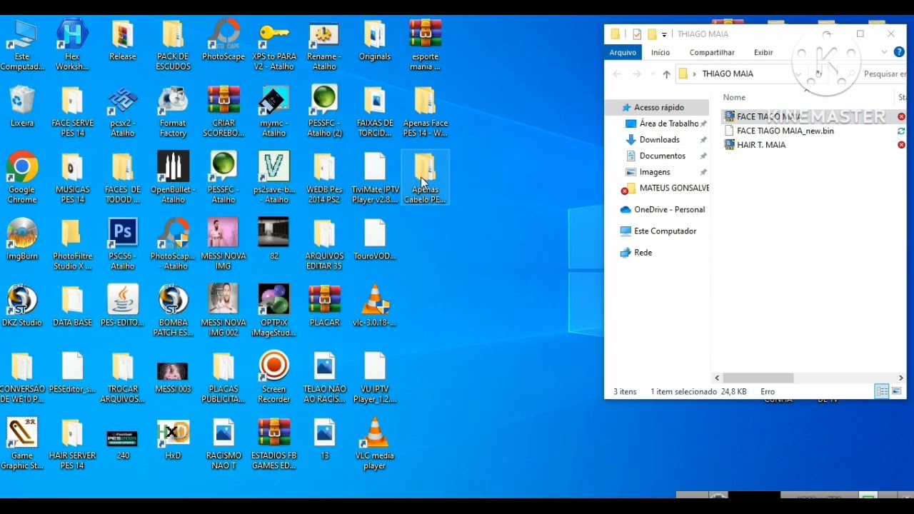Switch to the Exibir ribbon tab

pyautogui.click(x=763, y=52)
